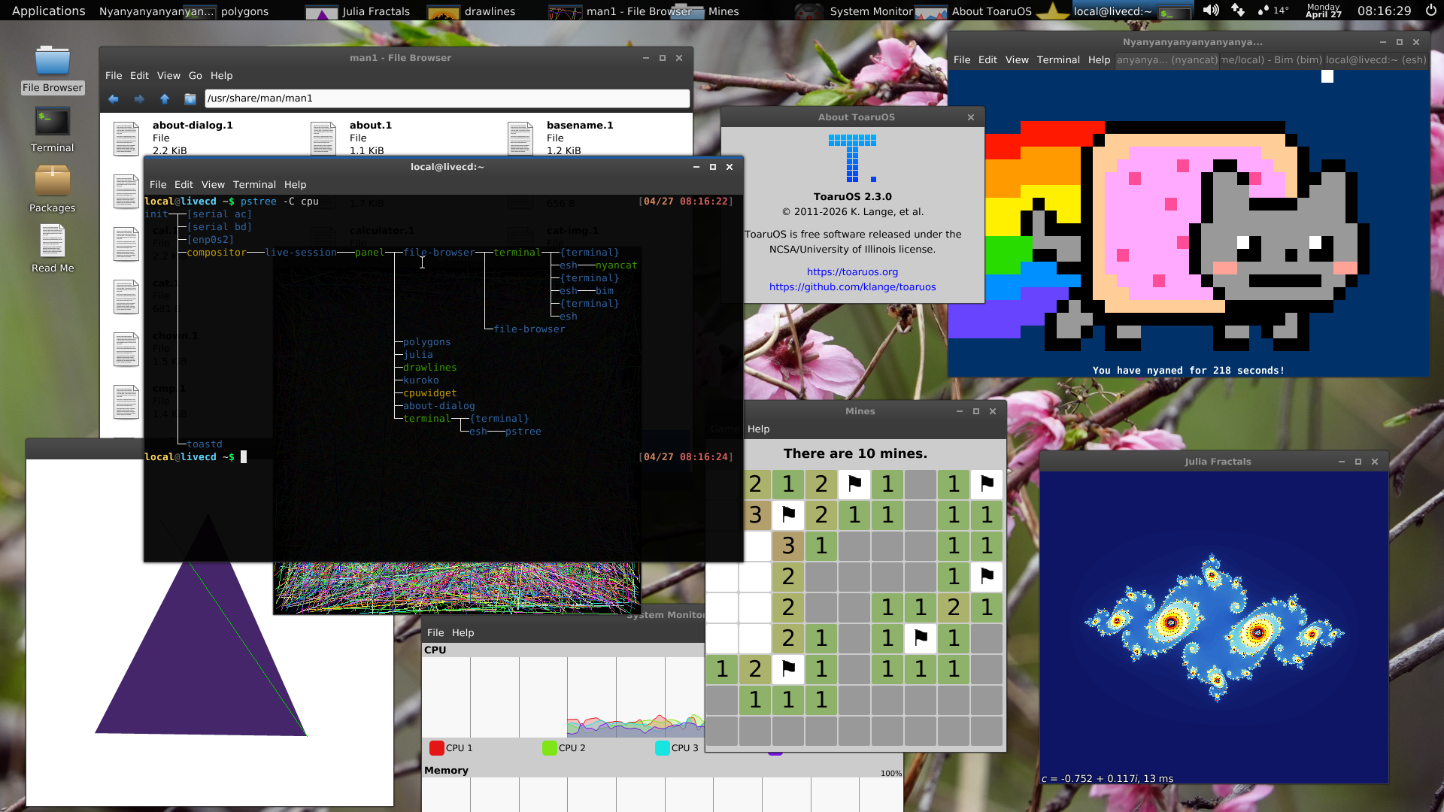
Task: Open the https://toaruos.org link
Action: pos(852,271)
